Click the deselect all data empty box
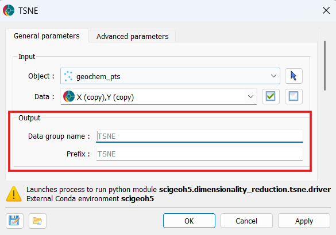Screen dimensions: 336x235 293,96
